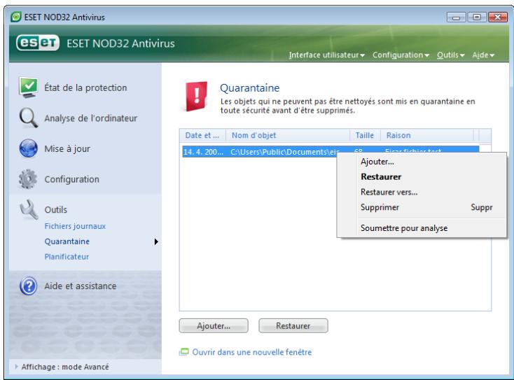
Task: Click the wrench icon for Outils
Action: point(29,209)
